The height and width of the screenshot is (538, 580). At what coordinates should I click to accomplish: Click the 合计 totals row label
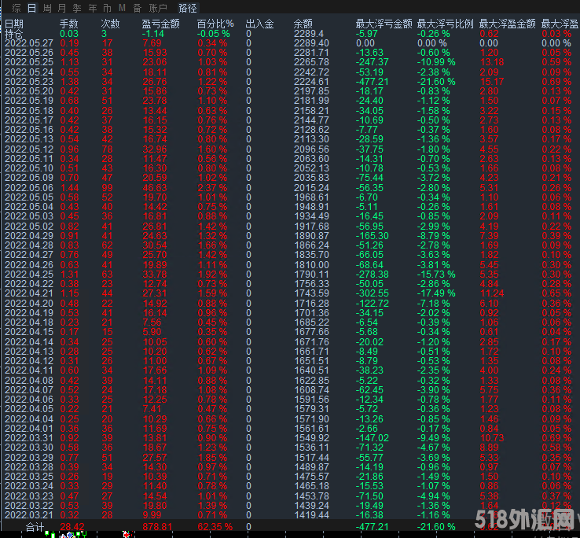pos(35,525)
